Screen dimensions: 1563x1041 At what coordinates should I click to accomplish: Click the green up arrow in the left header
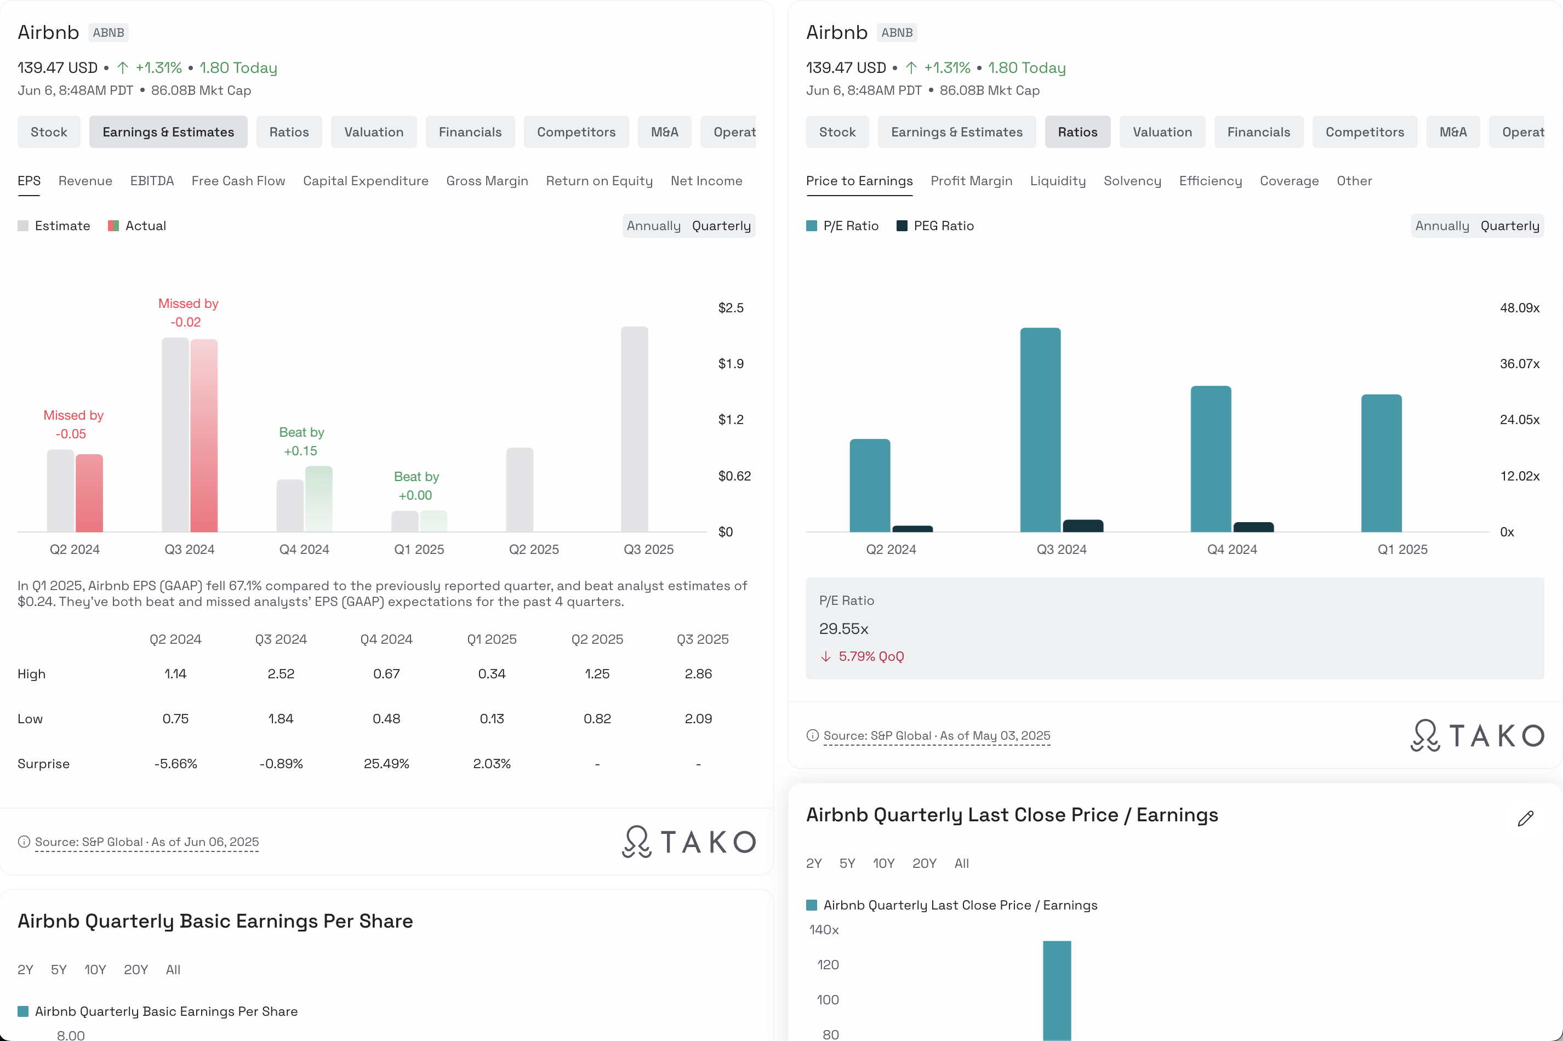coord(123,68)
